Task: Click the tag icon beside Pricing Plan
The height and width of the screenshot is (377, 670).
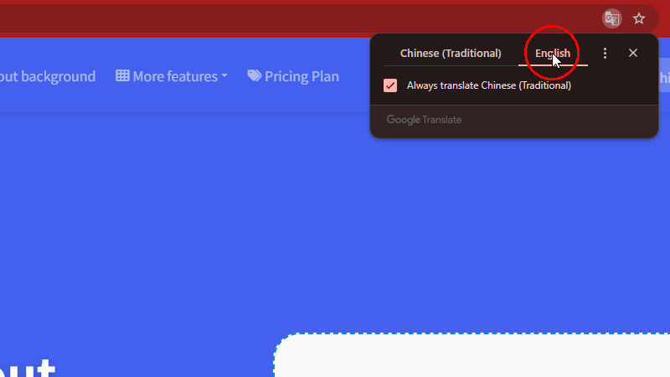Action: coord(255,75)
